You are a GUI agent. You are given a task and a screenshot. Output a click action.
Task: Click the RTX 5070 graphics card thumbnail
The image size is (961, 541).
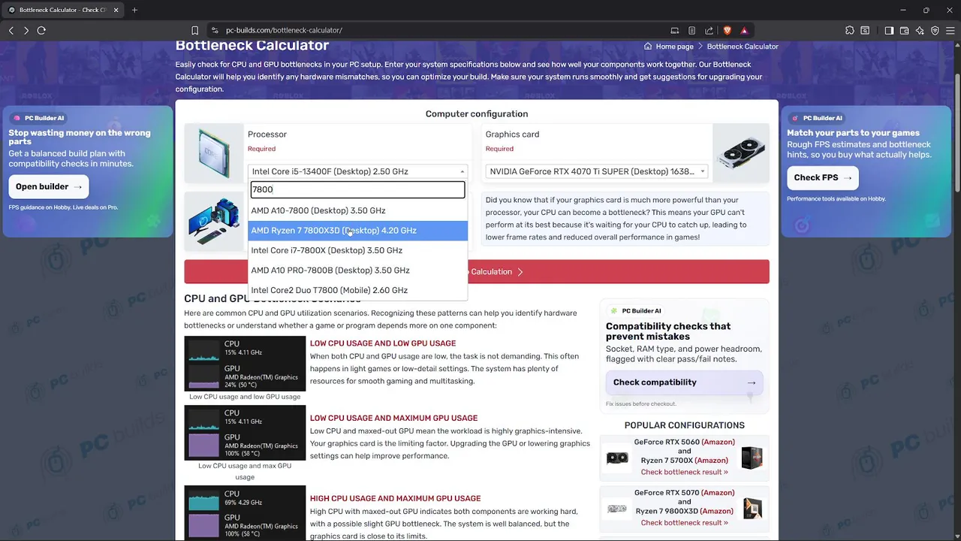617,509
